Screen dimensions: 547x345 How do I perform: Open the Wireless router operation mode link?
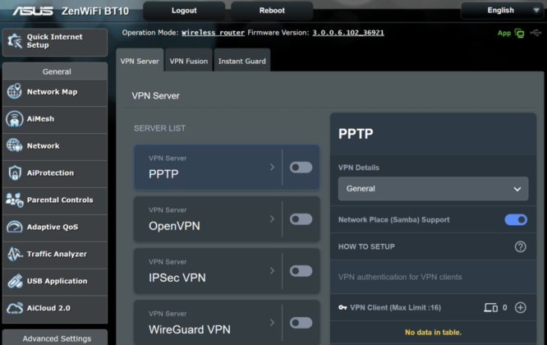(x=214, y=33)
